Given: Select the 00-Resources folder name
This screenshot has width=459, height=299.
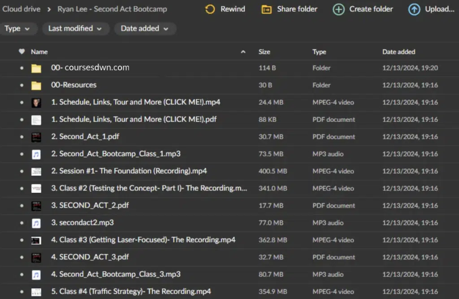Looking at the screenshot, I should (x=74, y=85).
